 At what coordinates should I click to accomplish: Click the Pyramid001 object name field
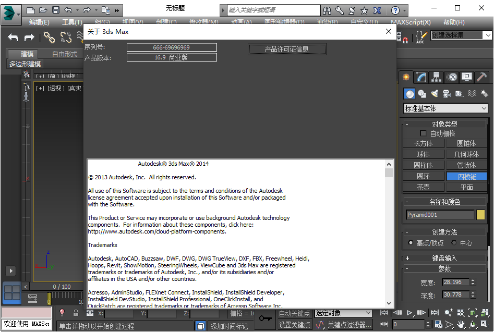(x=440, y=215)
